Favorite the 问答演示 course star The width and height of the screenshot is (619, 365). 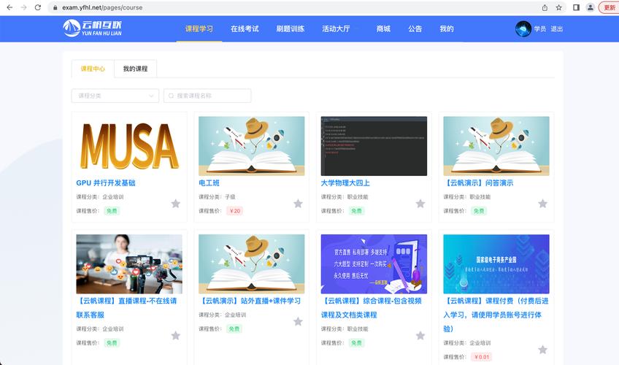pyautogui.click(x=543, y=204)
